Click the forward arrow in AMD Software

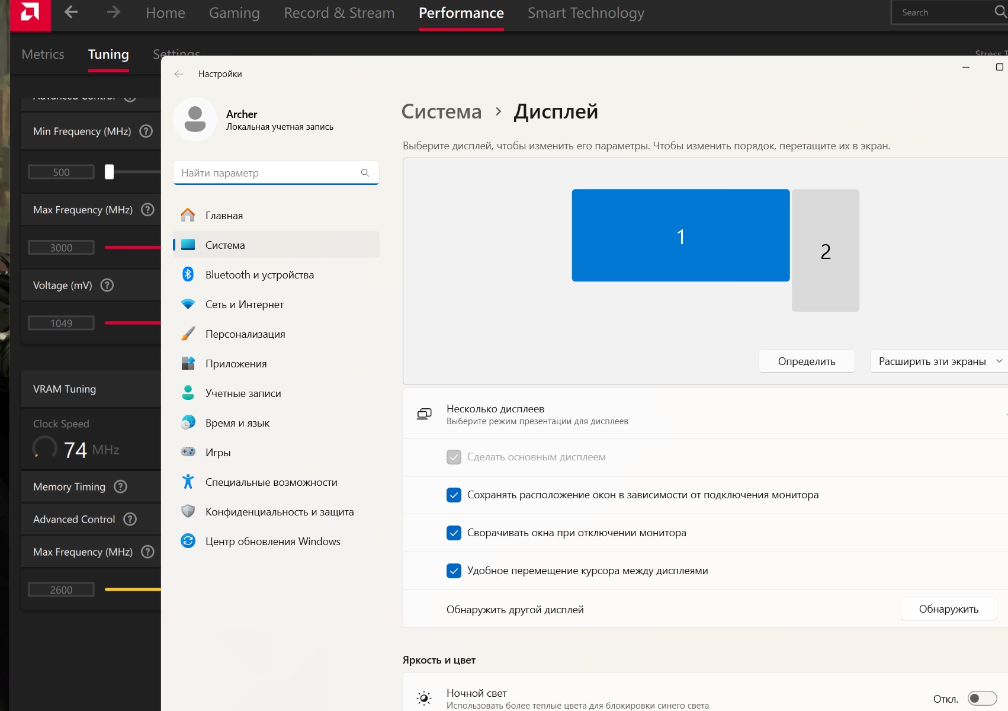tap(113, 12)
